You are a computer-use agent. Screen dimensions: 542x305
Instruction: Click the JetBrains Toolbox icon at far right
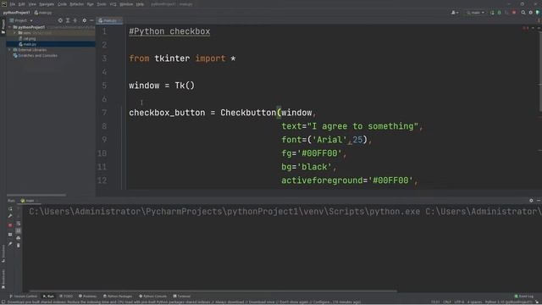click(538, 13)
